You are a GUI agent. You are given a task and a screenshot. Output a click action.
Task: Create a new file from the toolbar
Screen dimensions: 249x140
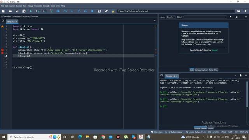pos(4,11)
